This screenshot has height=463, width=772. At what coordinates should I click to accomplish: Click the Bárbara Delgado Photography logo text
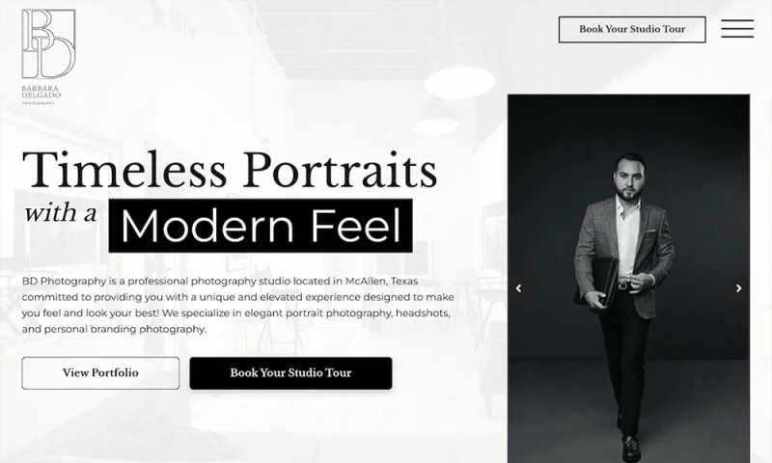(41, 95)
